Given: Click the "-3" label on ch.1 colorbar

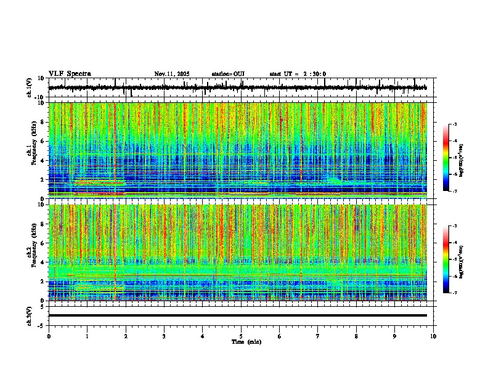Looking at the screenshot, I should pyautogui.click(x=454, y=124).
